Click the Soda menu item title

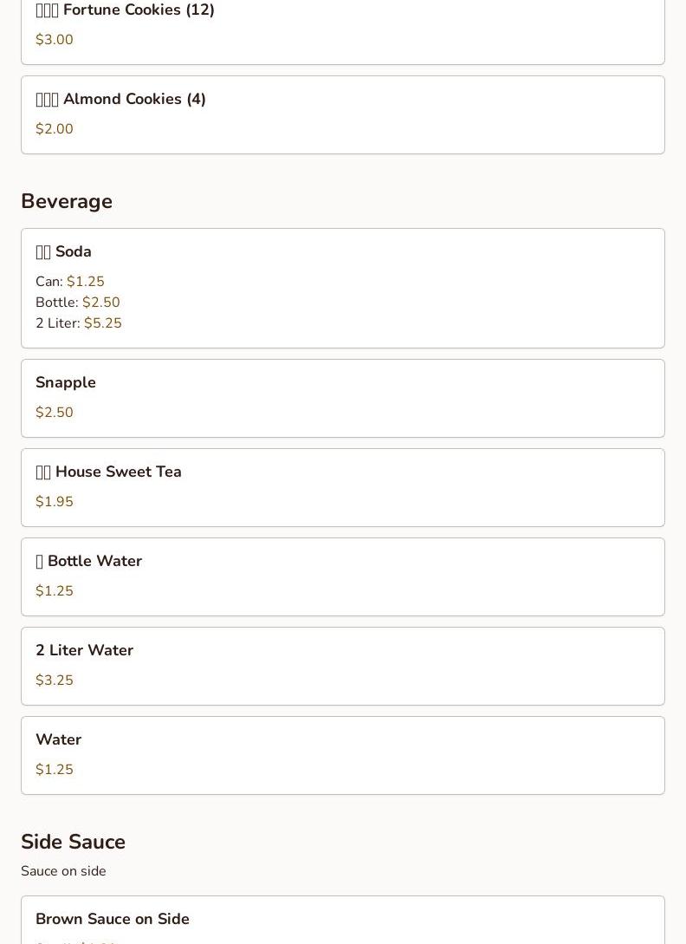pyautogui.click(x=73, y=251)
